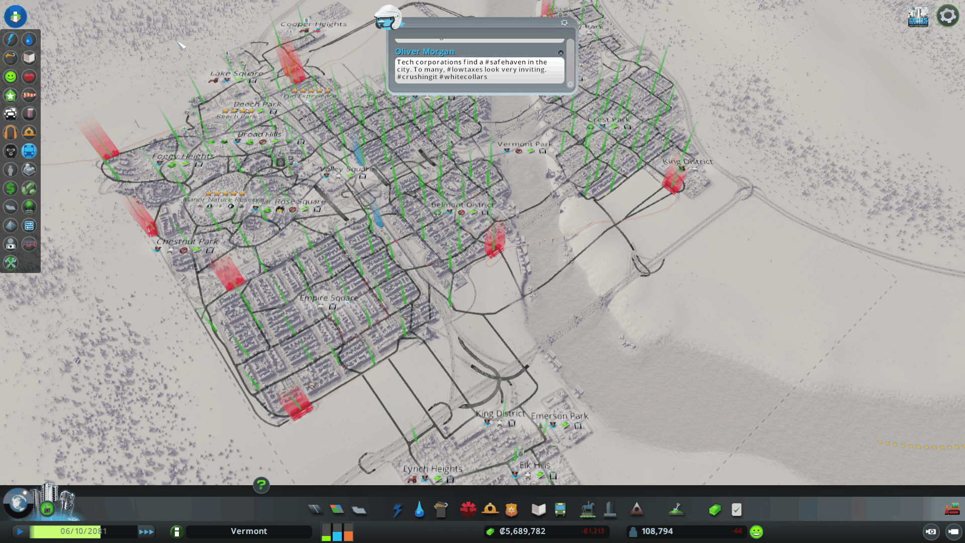Viewport: 965px width, 543px height.
Task: Show the Water info view
Action: click(29, 40)
